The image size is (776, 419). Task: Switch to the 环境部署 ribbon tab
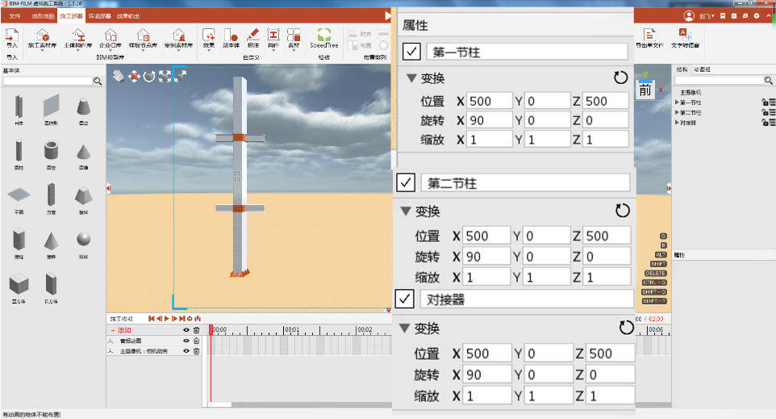click(100, 16)
